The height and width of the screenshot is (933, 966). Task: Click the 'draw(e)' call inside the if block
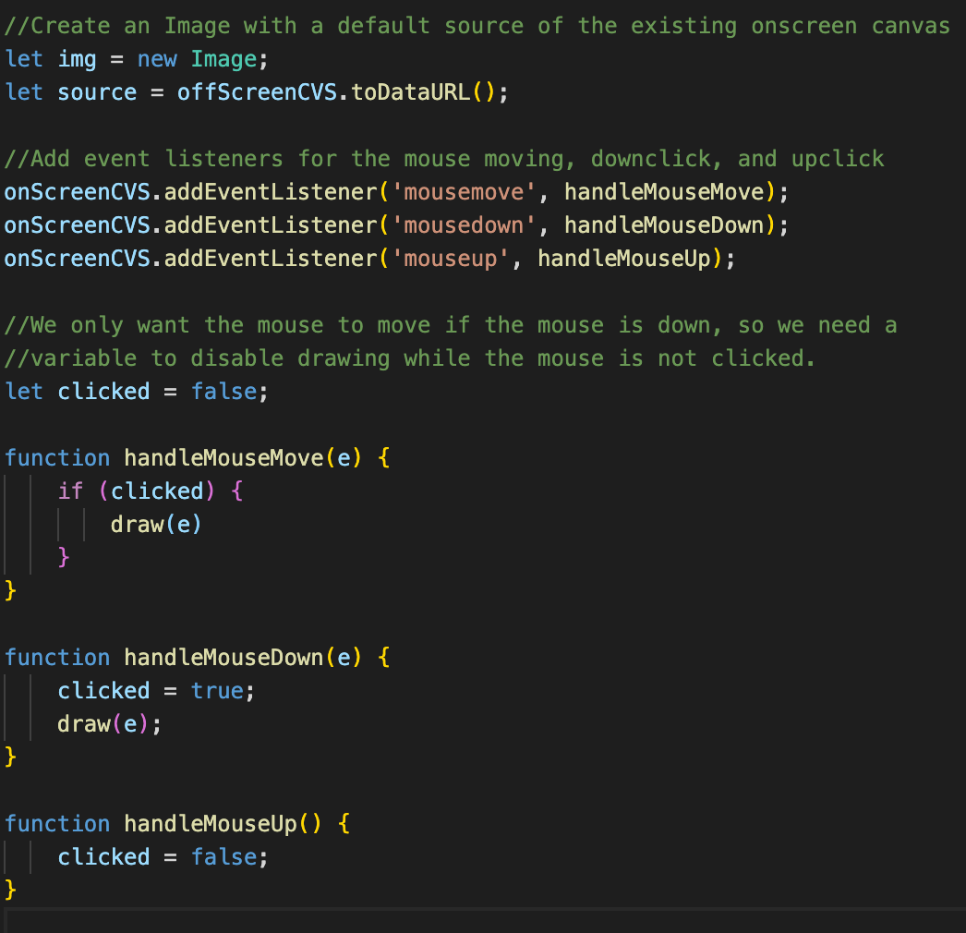click(x=156, y=525)
